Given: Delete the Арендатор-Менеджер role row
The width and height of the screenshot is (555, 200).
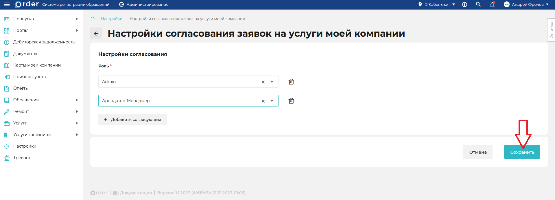Looking at the screenshot, I should pyautogui.click(x=291, y=101).
